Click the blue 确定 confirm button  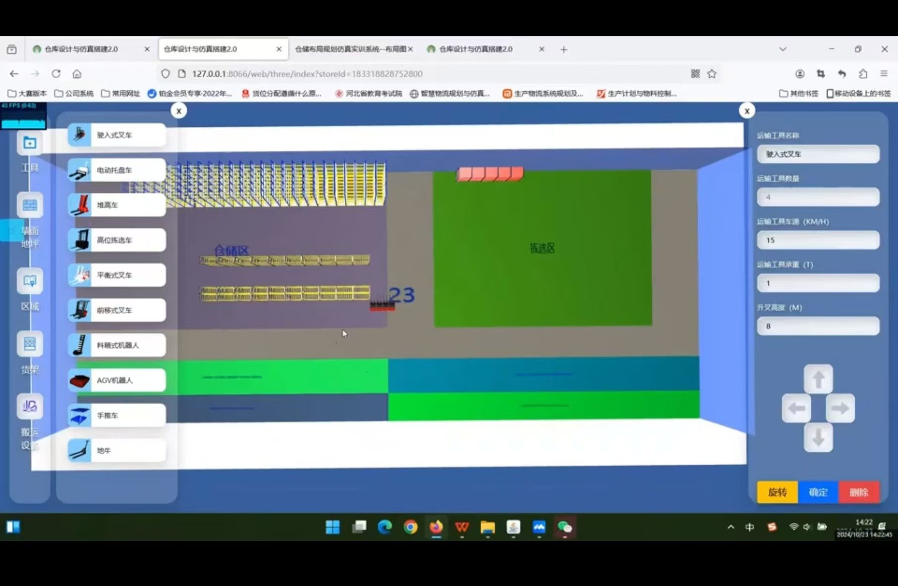click(x=818, y=492)
